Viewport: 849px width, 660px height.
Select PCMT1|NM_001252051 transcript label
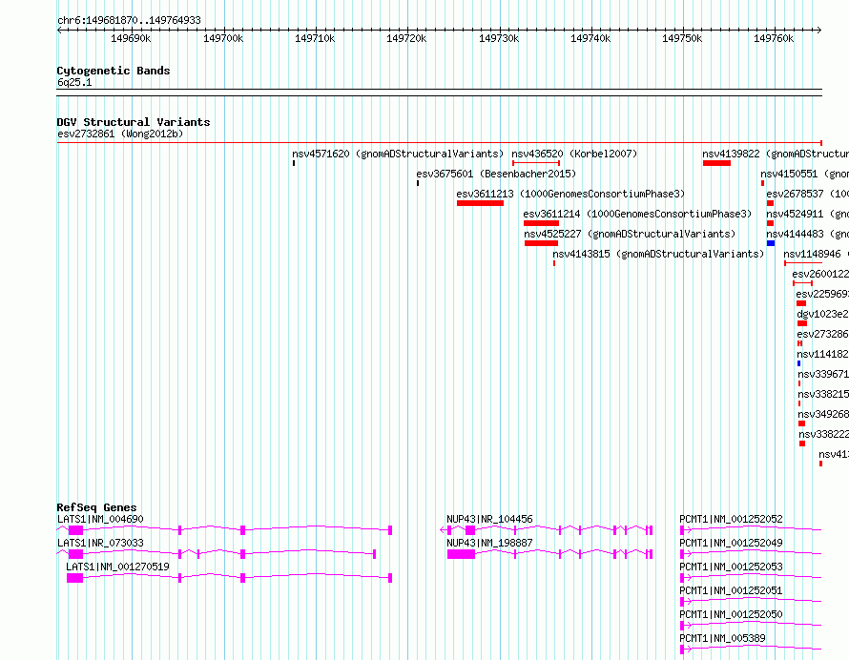click(731, 590)
